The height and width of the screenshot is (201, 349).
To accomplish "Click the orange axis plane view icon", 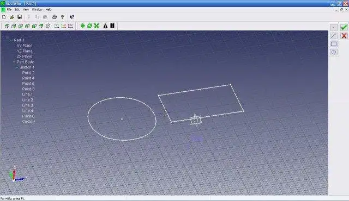I will pos(63,26).
